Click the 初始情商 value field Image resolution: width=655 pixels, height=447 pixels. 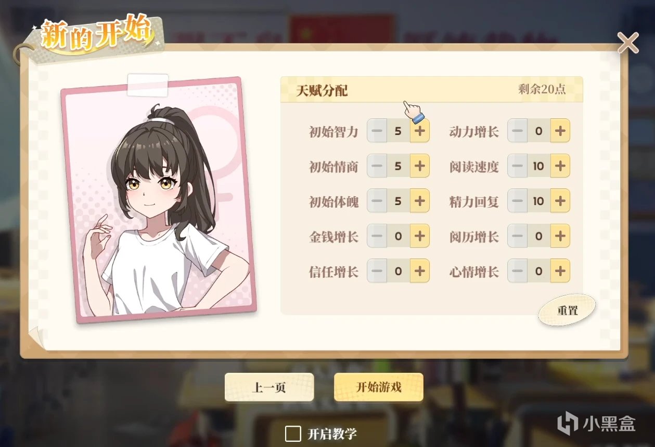point(398,166)
